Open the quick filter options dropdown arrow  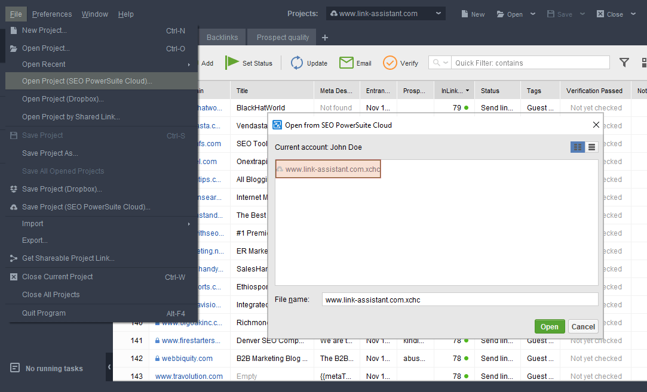coord(446,63)
